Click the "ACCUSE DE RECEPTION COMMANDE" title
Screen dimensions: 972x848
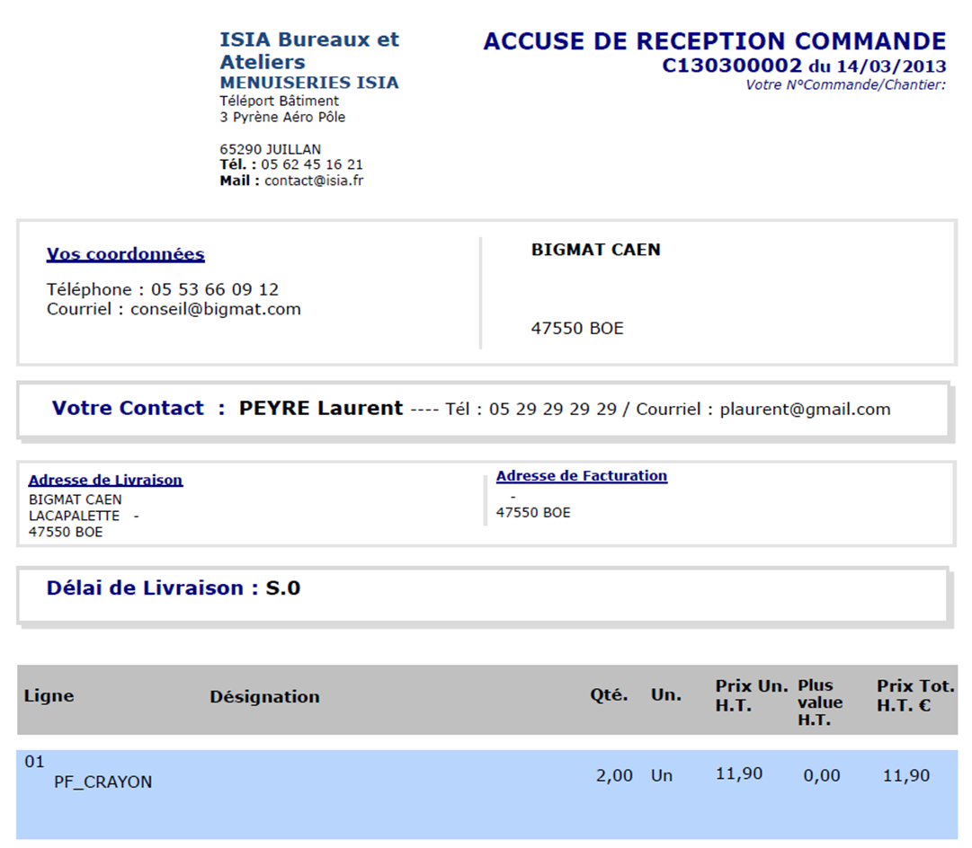(714, 41)
